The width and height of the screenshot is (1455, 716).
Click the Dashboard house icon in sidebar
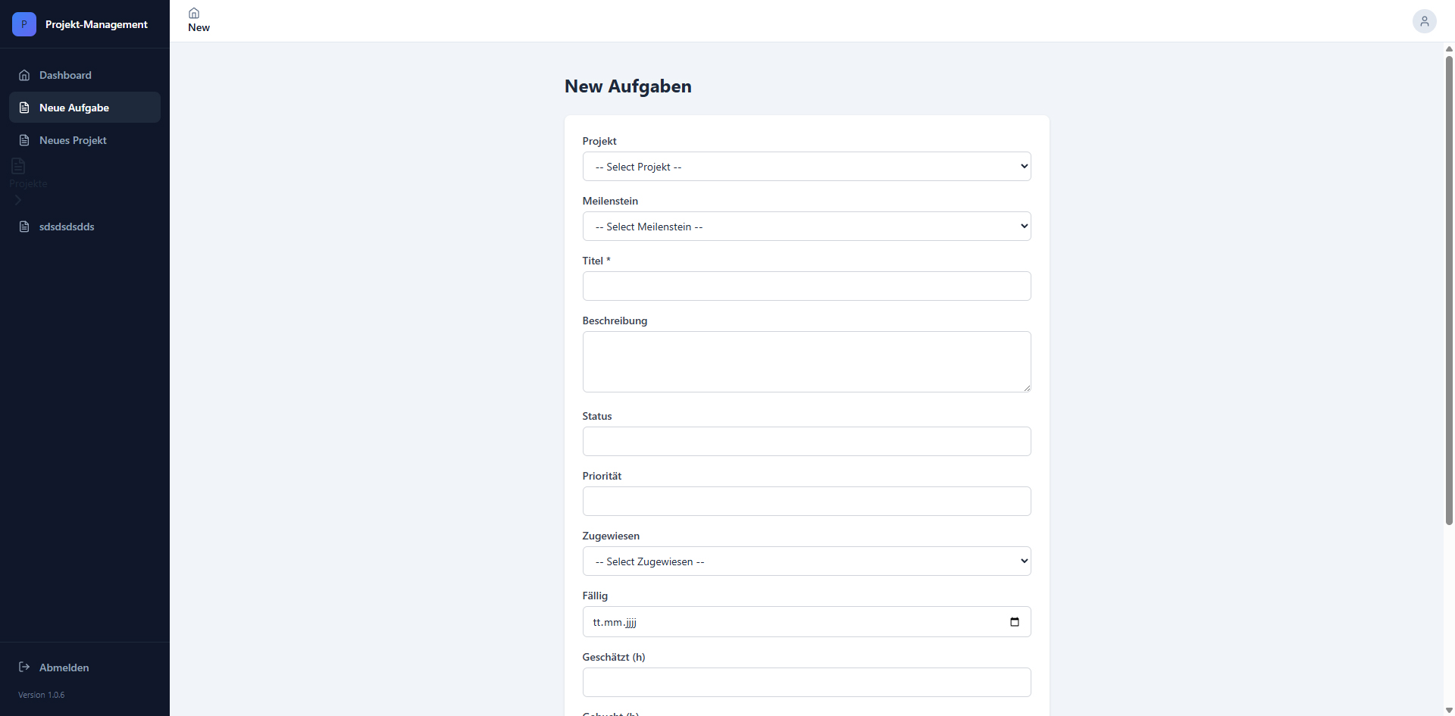[24, 75]
